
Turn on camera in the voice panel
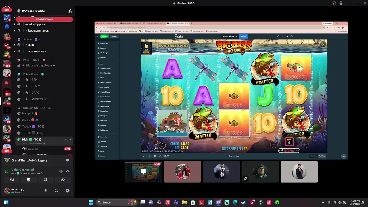[x=11, y=180]
